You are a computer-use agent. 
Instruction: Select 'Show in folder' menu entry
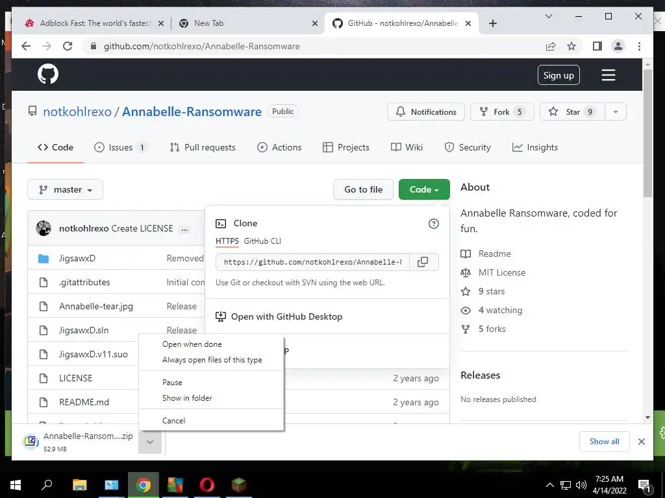[x=211, y=398]
